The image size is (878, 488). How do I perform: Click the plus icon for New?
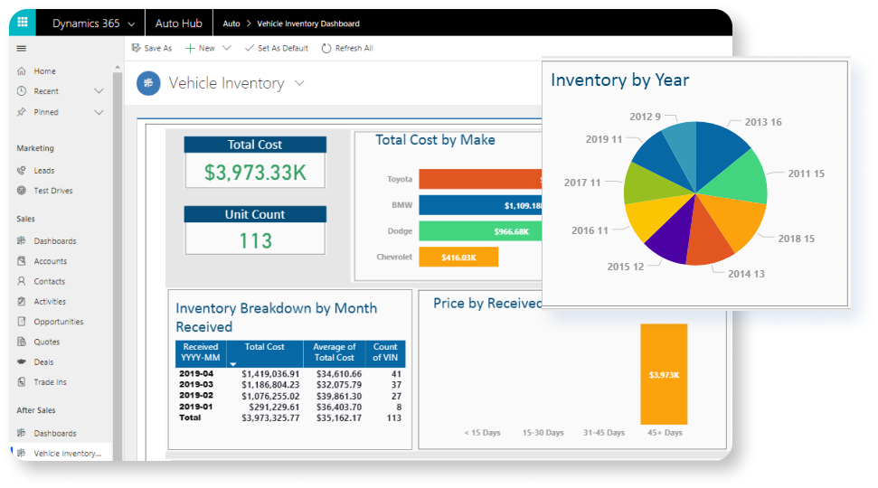click(190, 48)
